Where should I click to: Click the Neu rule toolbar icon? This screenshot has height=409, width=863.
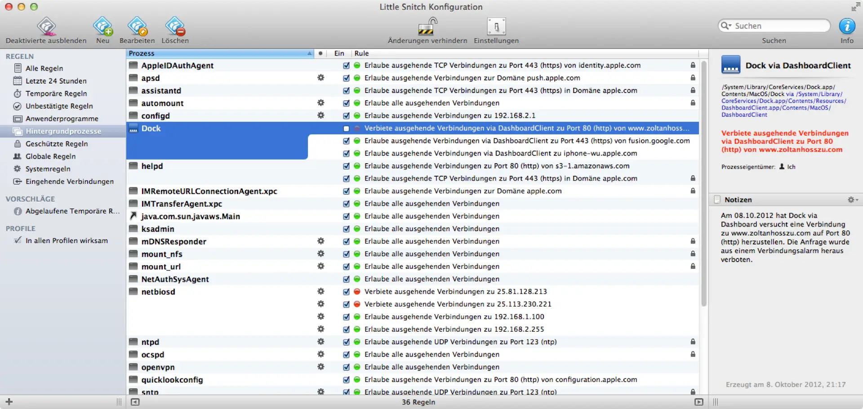pos(102,27)
